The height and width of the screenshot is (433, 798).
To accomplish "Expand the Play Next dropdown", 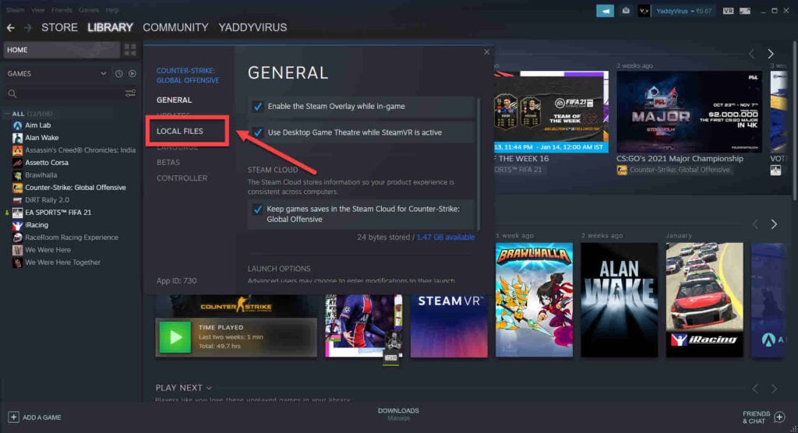I will (x=209, y=388).
